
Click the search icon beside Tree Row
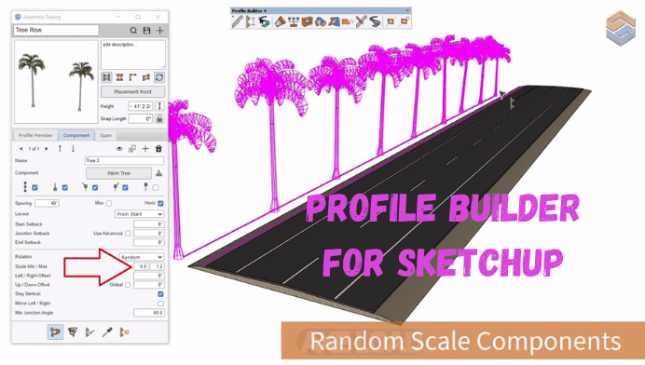pyautogui.click(x=133, y=31)
